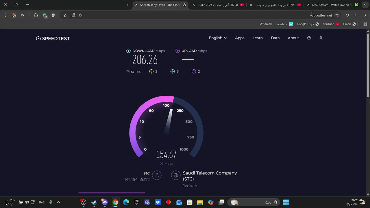Click the download arrow icon next to DOWNLOAD
370x208 pixels.
[x=128, y=51]
